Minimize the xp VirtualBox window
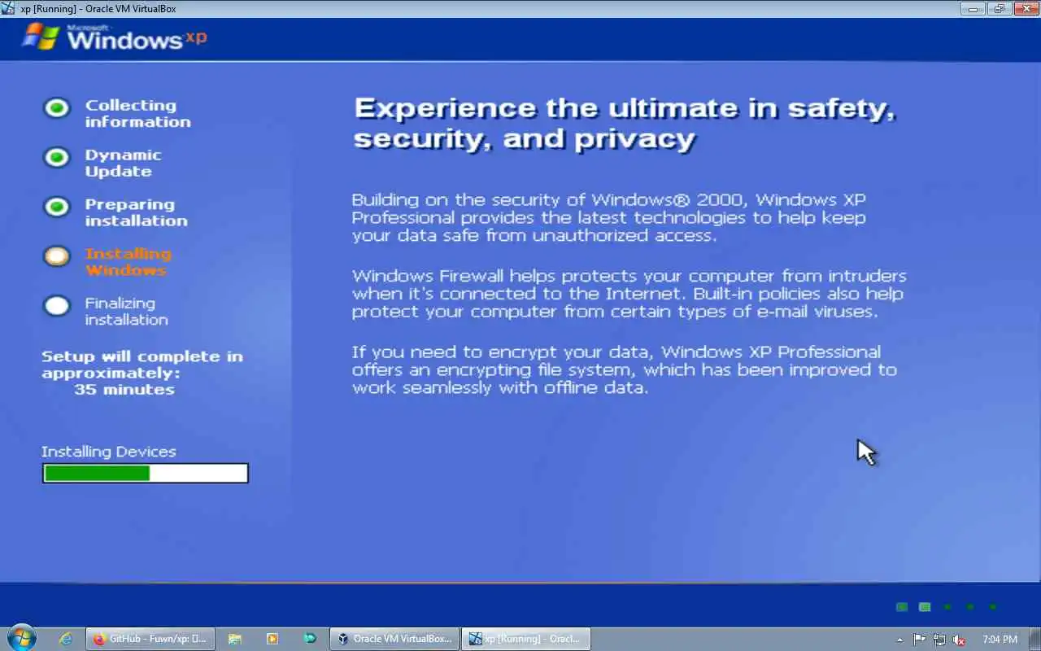The image size is (1041, 651). (973, 9)
